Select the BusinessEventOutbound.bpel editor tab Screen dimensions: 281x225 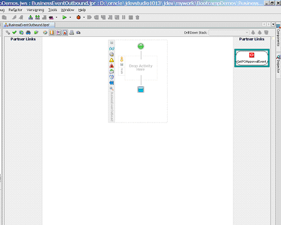click(x=29, y=25)
